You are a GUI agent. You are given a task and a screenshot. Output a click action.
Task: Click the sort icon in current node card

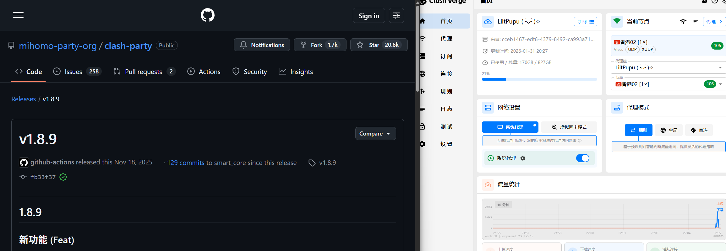coord(696,22)
